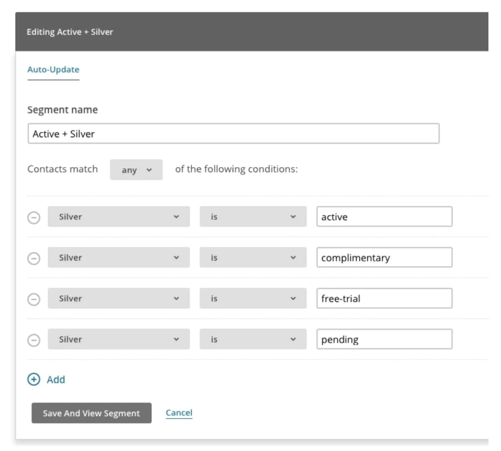
Task: Open the "is" operator dropdown in first row
Action: click(x=253, y=217)
